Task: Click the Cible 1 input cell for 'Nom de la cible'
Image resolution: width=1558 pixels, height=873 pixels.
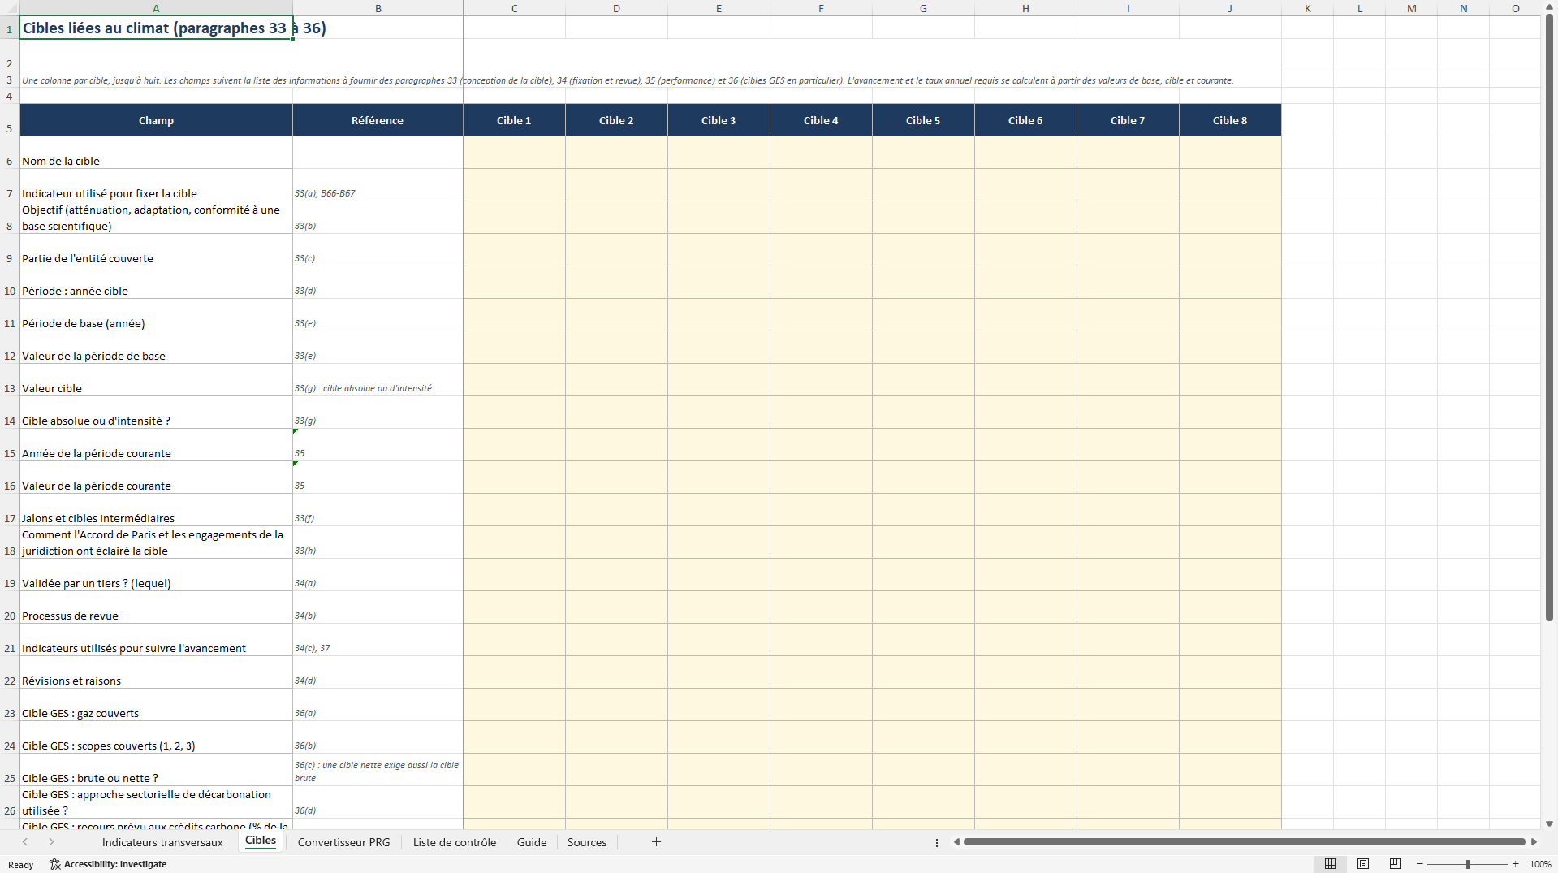Action: 514,153
